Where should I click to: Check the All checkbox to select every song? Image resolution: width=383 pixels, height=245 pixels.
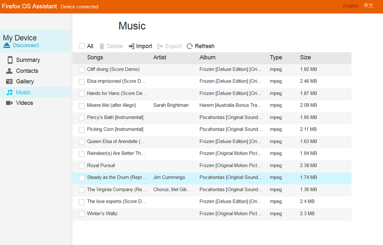tap(82, 46)
